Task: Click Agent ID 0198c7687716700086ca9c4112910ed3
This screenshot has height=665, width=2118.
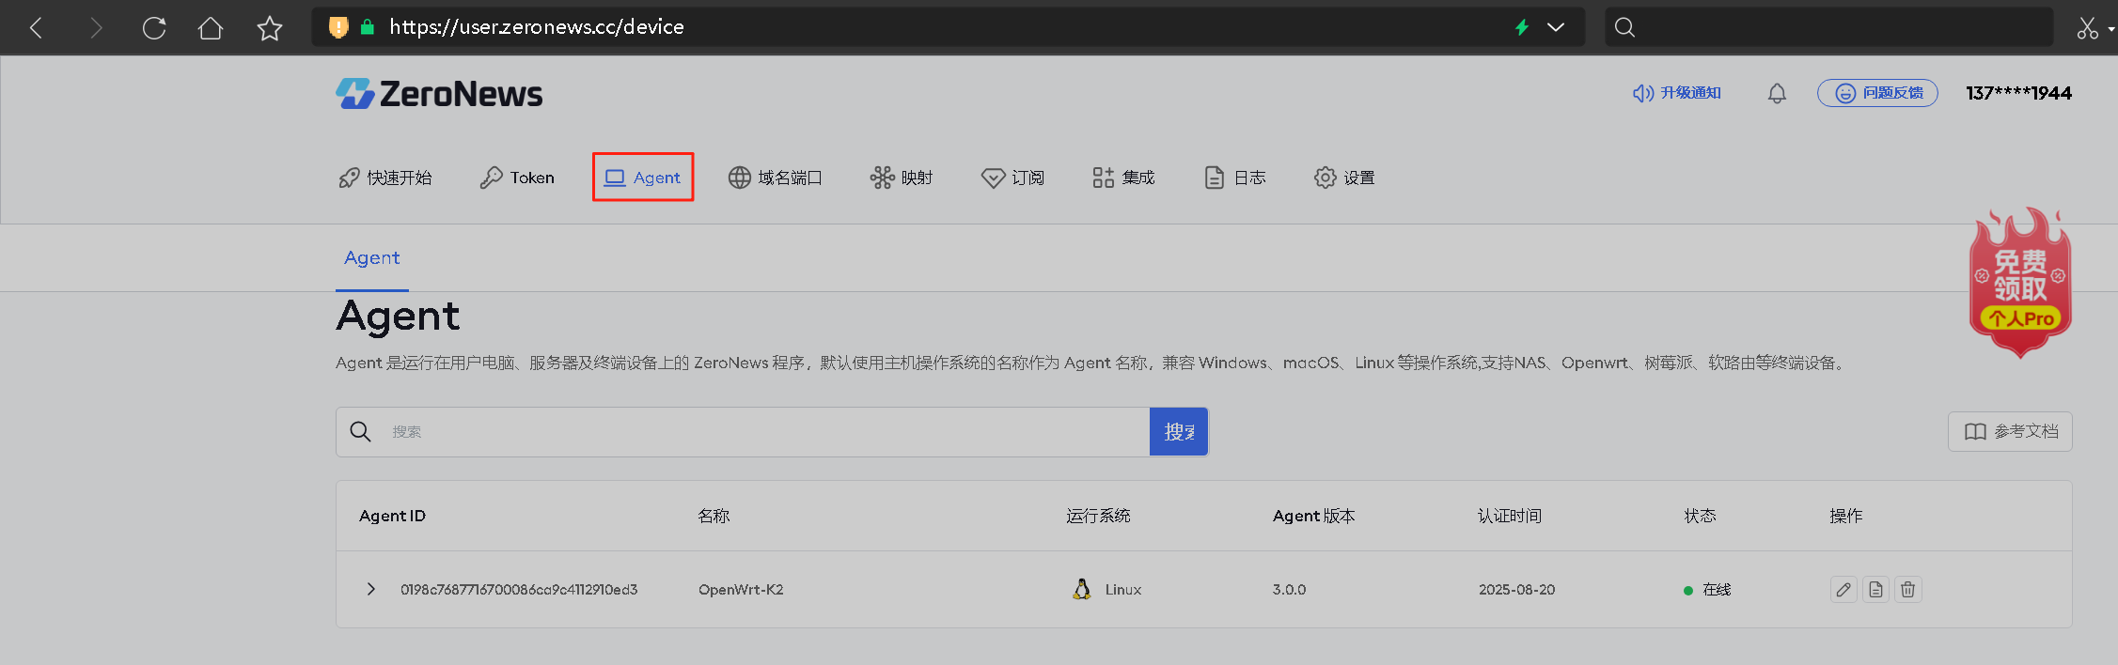Action: tap(519, 590)
